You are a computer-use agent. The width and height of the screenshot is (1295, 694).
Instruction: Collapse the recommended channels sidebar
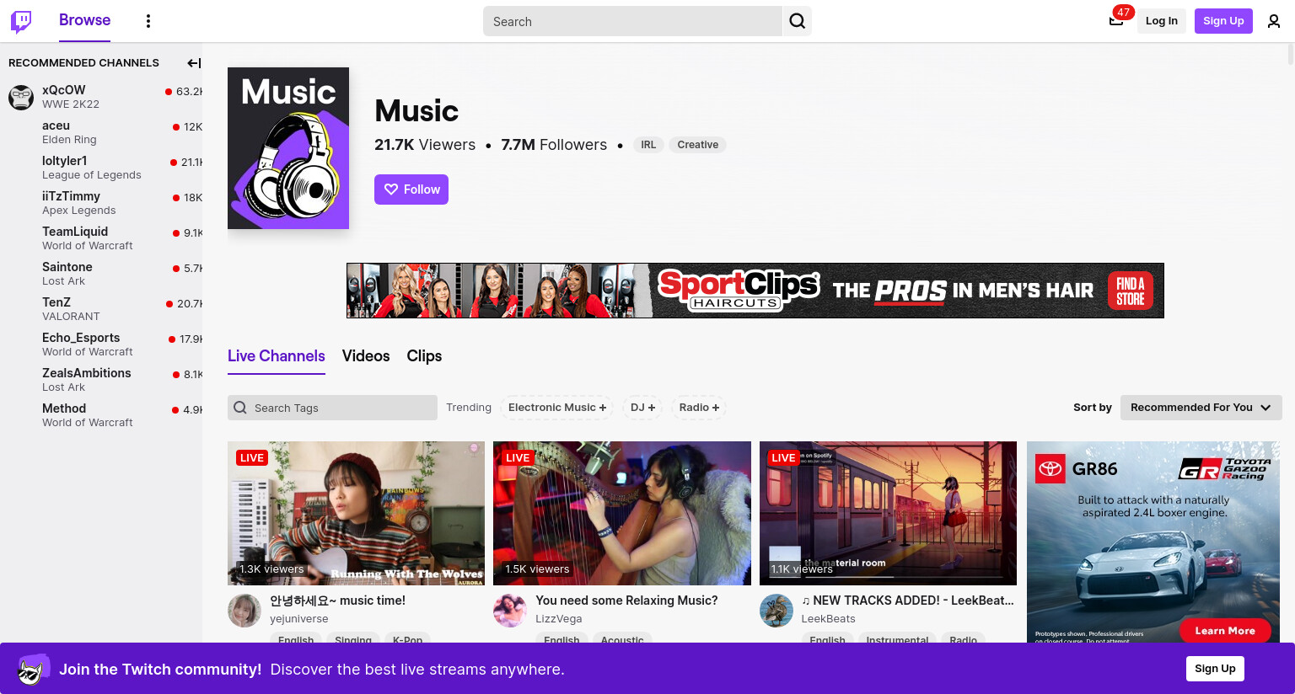[x=193, y=63]
